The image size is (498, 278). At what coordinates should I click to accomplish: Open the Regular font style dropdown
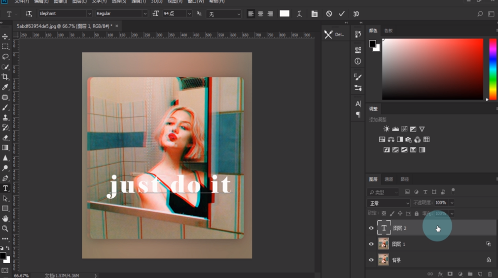145,14
